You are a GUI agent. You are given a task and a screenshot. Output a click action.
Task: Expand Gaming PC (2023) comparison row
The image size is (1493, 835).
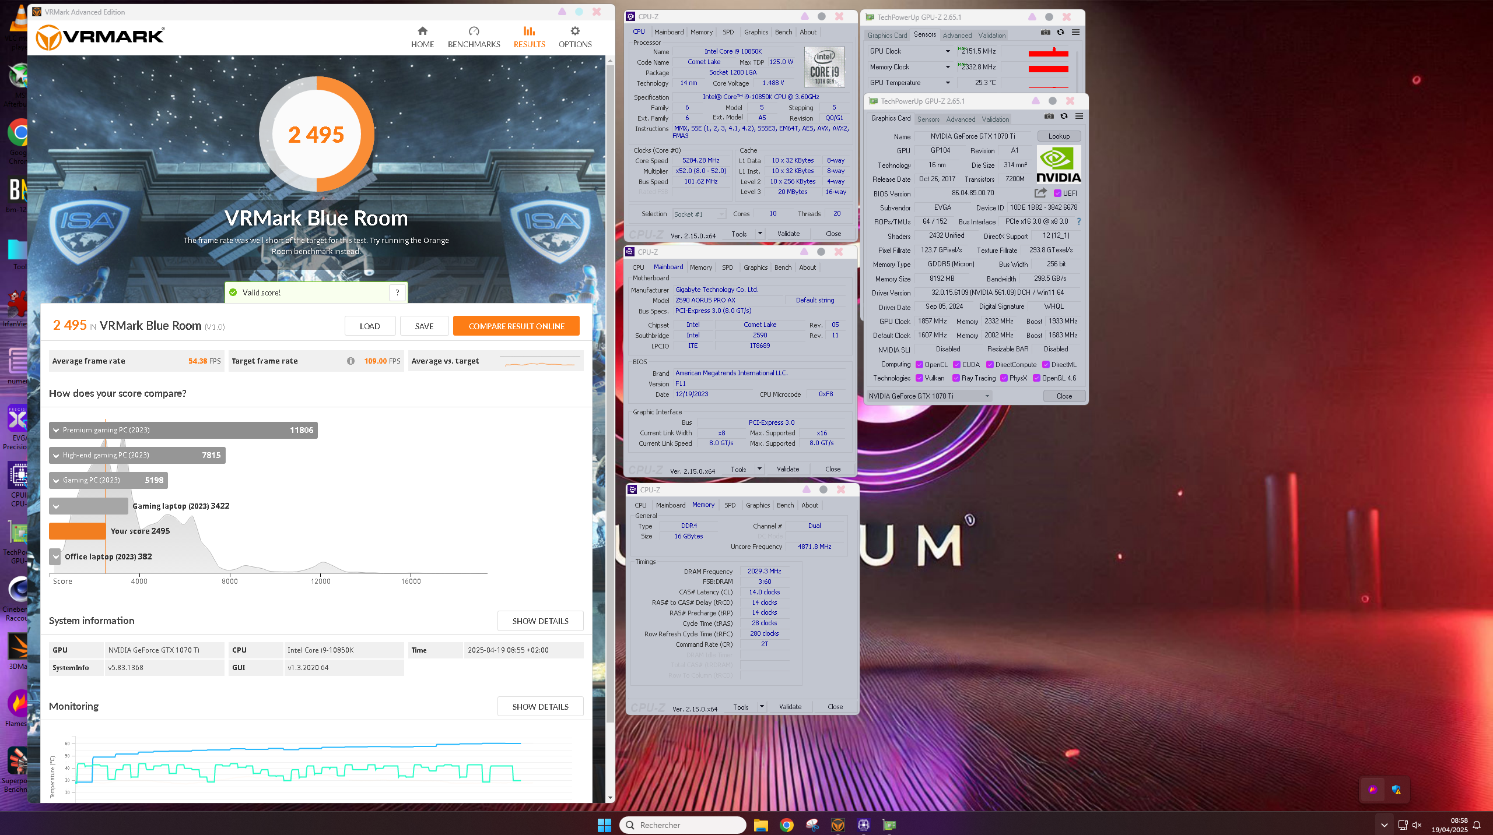coord(56,481)
